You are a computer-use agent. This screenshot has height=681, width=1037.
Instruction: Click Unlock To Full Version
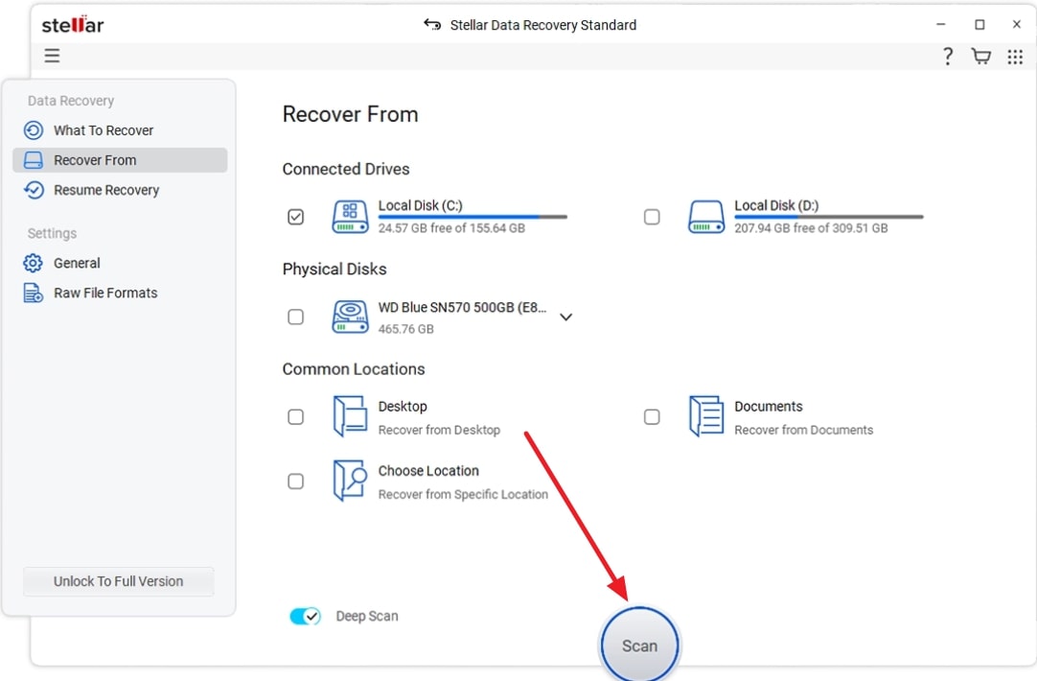point(118,581)
